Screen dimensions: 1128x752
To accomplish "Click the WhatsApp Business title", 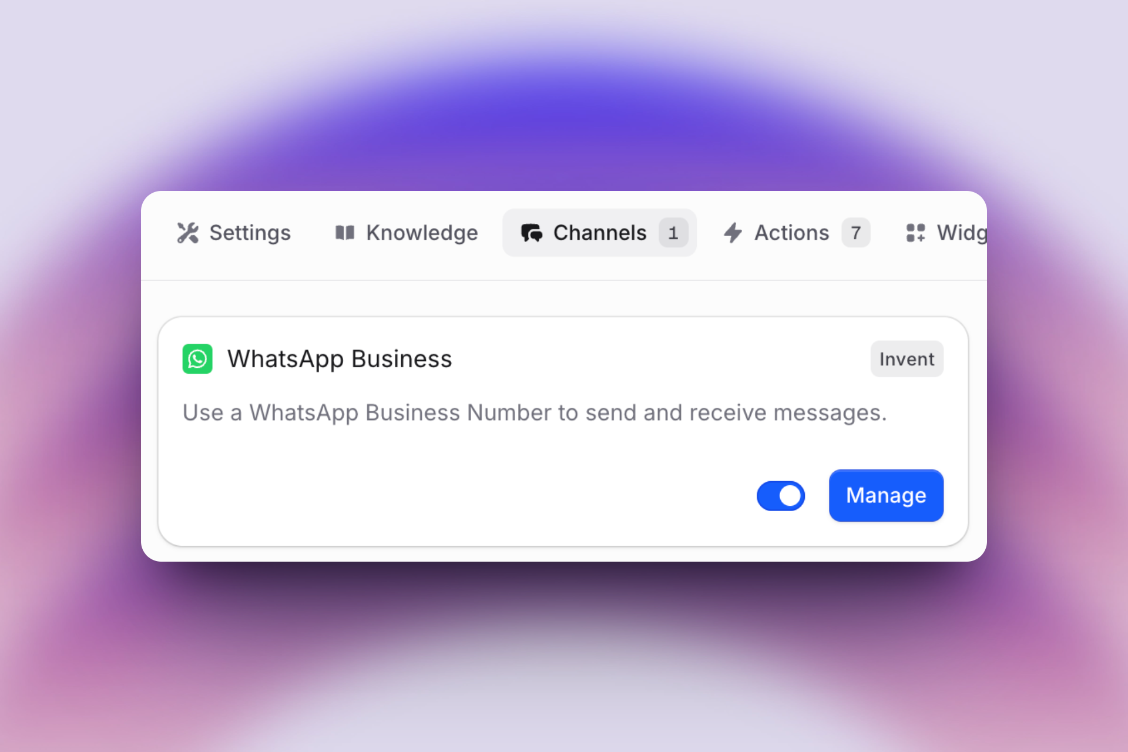I will [340, 359].
